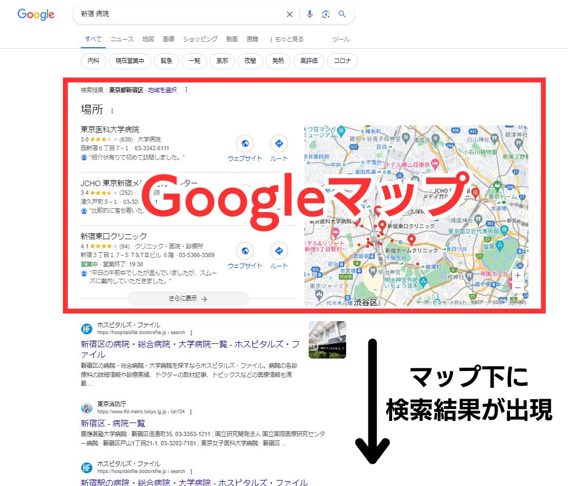Start voice search with microphone icon
This screenshot has width=568, height=486.
pos(309,14)
